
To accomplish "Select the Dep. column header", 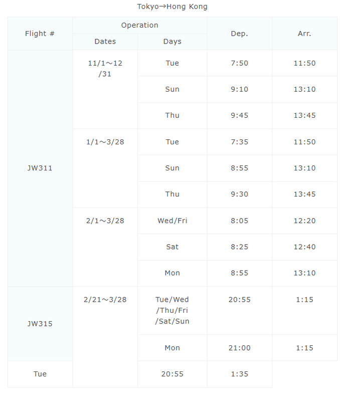I will (x=239, y=34).
